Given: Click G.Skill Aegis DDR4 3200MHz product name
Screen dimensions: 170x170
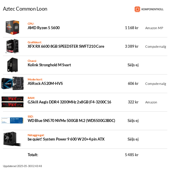Looking at the screenshot, I should click(70, 102).
